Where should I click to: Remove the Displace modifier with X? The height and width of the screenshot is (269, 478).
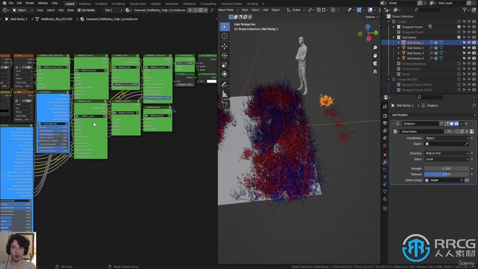pos(466,124)
